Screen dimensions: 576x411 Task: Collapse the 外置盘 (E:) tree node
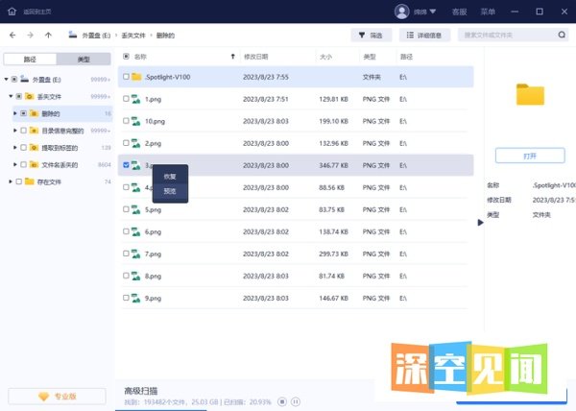7,80
